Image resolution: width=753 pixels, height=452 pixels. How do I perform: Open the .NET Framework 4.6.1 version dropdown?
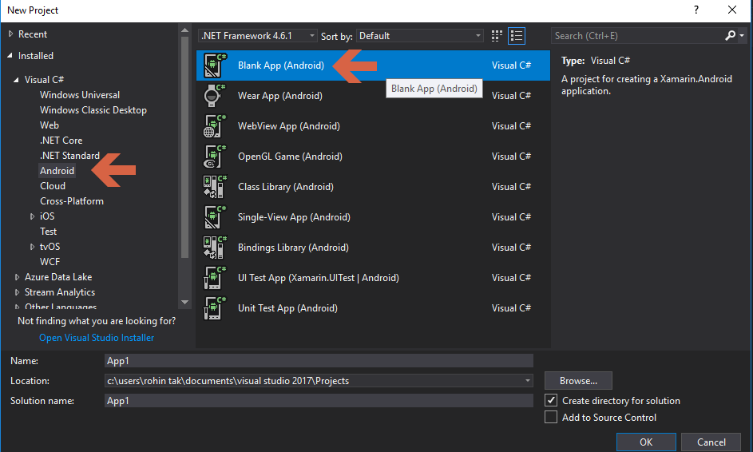(x=257, y=36)
